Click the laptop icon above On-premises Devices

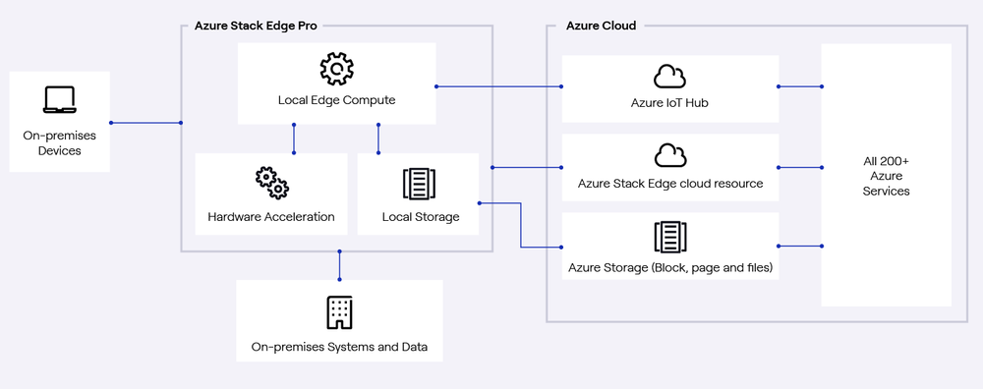(60, 99)
